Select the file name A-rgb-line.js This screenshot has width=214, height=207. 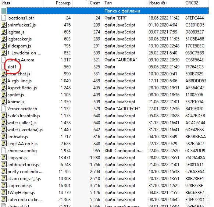(x=19, y=81)
